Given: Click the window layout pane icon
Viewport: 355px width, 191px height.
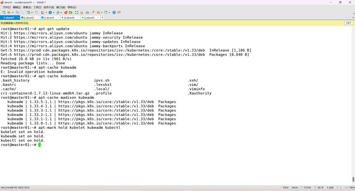Looking at the screenshot, I should pyautogui.click(x=106, y=12).
